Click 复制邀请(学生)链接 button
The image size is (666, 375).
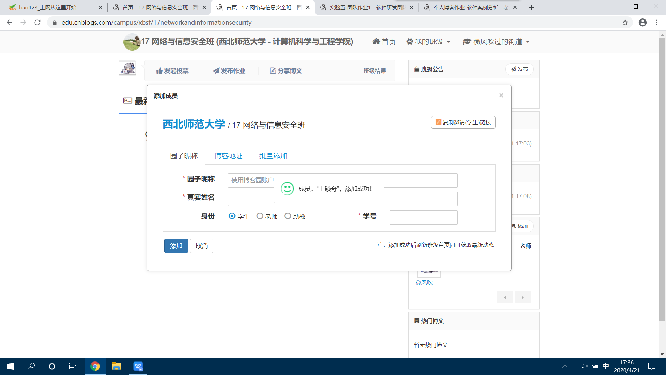point(463,123)
